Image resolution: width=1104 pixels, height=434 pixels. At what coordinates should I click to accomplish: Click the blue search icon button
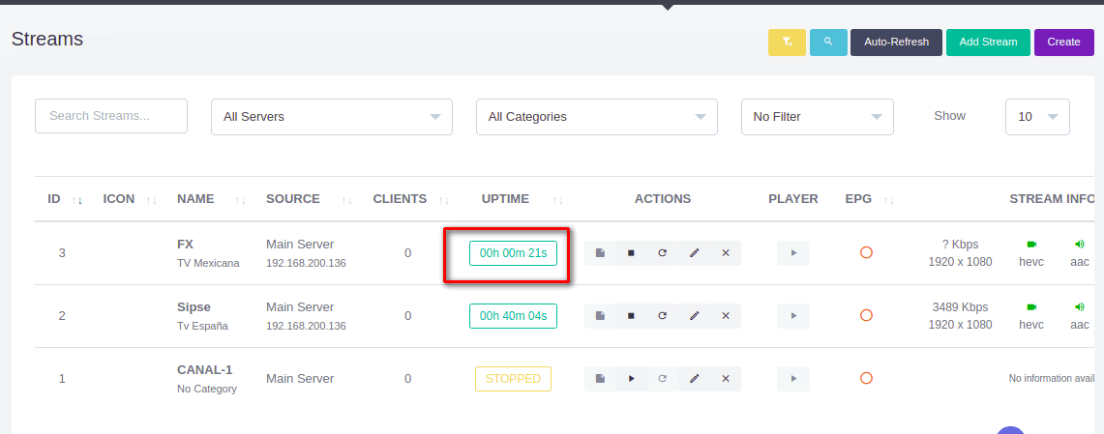[x=828, y=43]
